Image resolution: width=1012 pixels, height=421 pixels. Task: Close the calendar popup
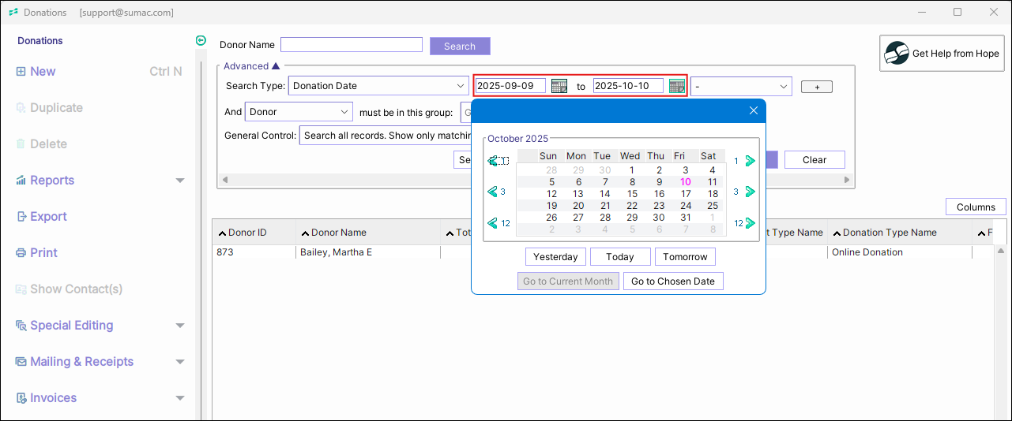753,110
